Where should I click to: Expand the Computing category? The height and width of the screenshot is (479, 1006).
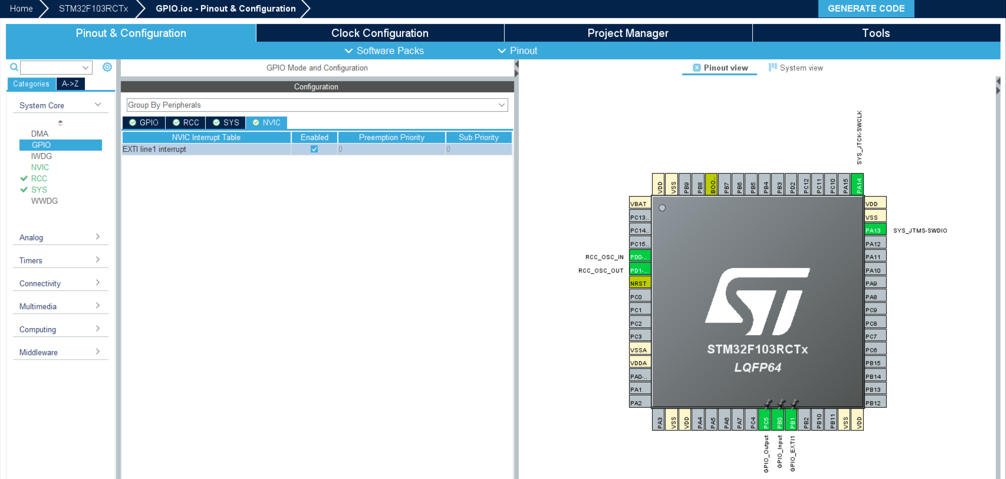tap(98, 329)
